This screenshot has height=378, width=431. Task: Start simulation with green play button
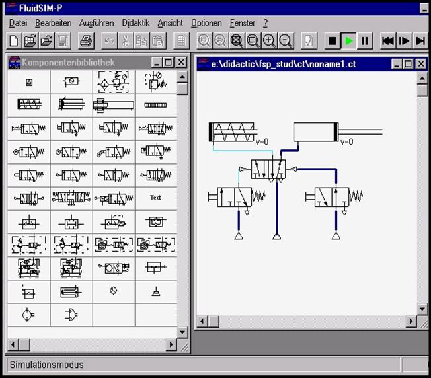(348, 41)
